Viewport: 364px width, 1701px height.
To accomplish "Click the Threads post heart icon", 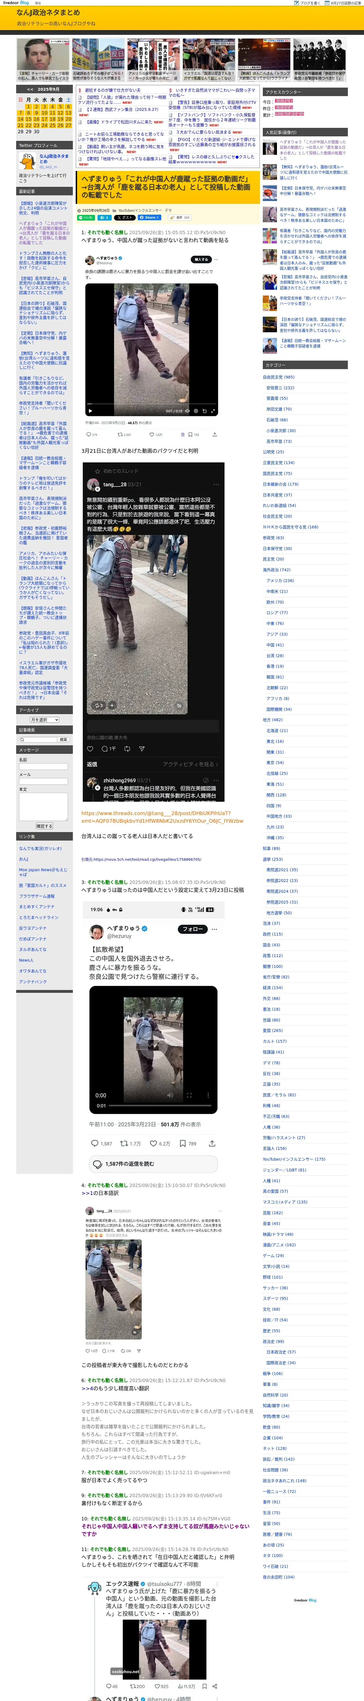I will pyautogui.click(x=90, y=749).
